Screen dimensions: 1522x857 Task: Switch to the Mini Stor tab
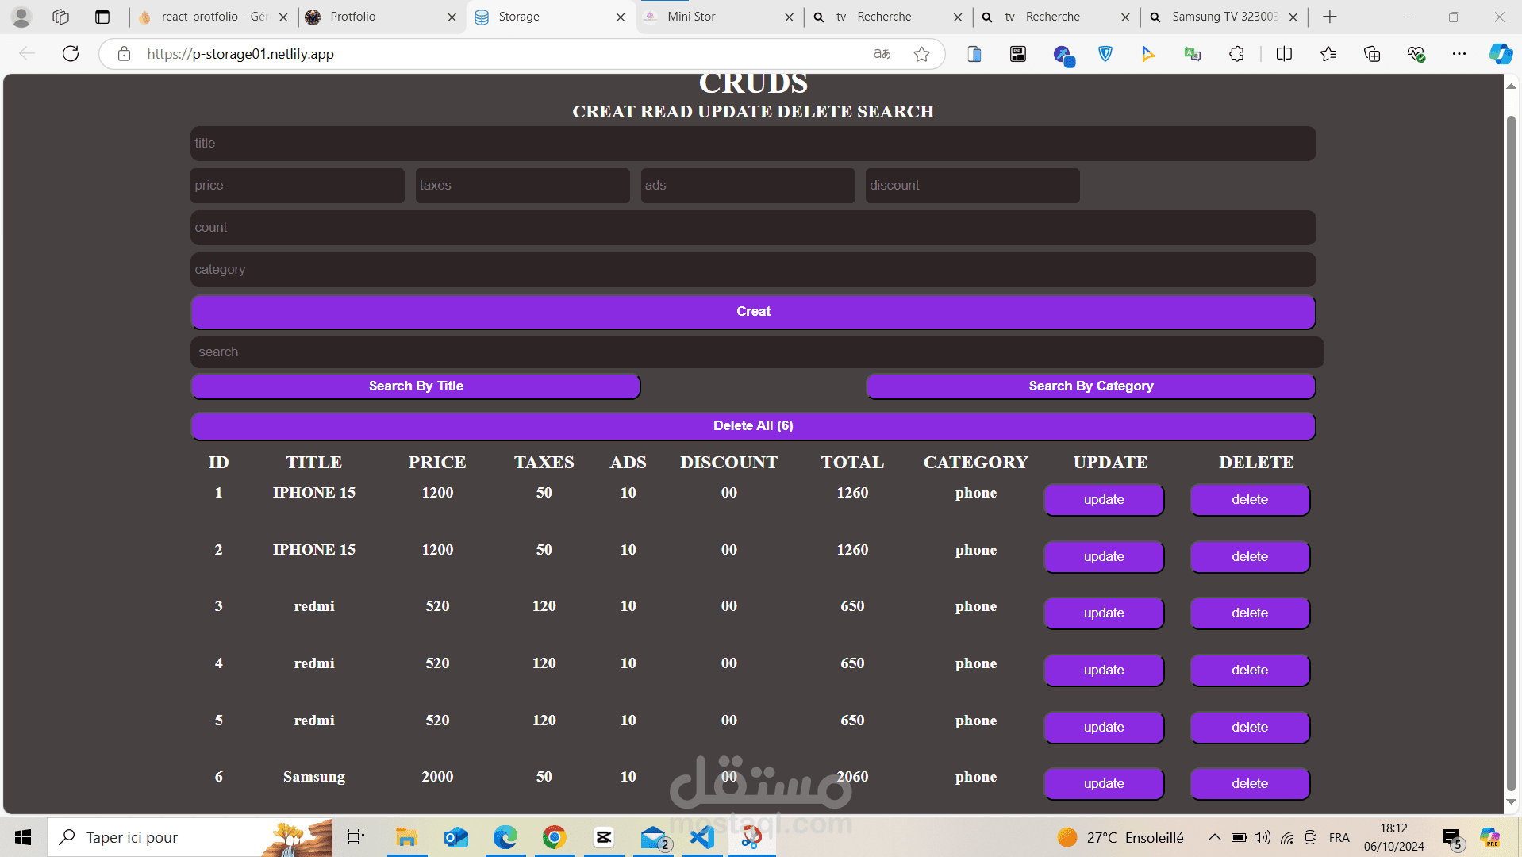[x=720, y=17]
